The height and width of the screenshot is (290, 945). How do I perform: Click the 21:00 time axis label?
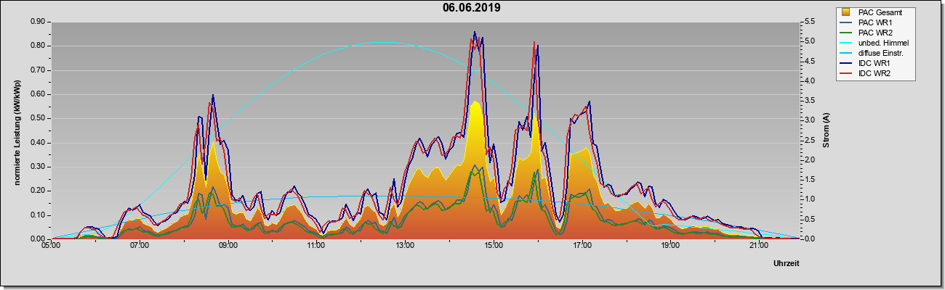758,246
